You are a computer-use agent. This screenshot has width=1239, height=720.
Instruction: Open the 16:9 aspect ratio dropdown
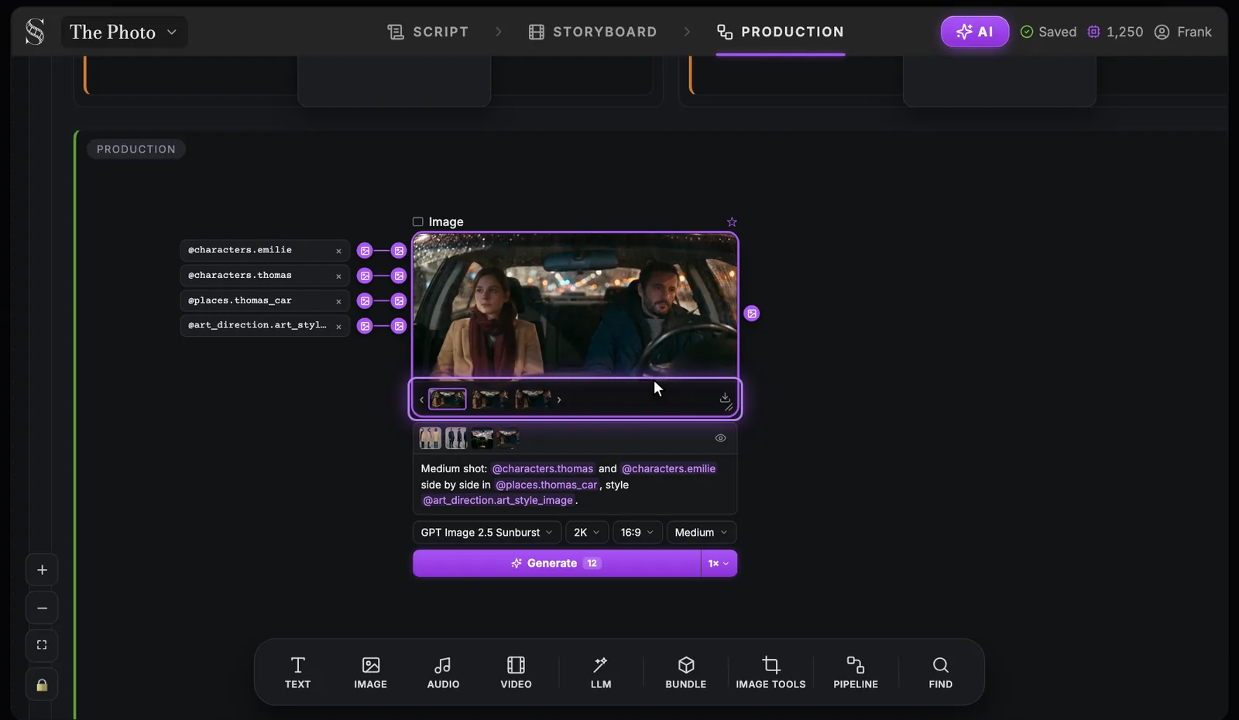click(x=637, y=533)
